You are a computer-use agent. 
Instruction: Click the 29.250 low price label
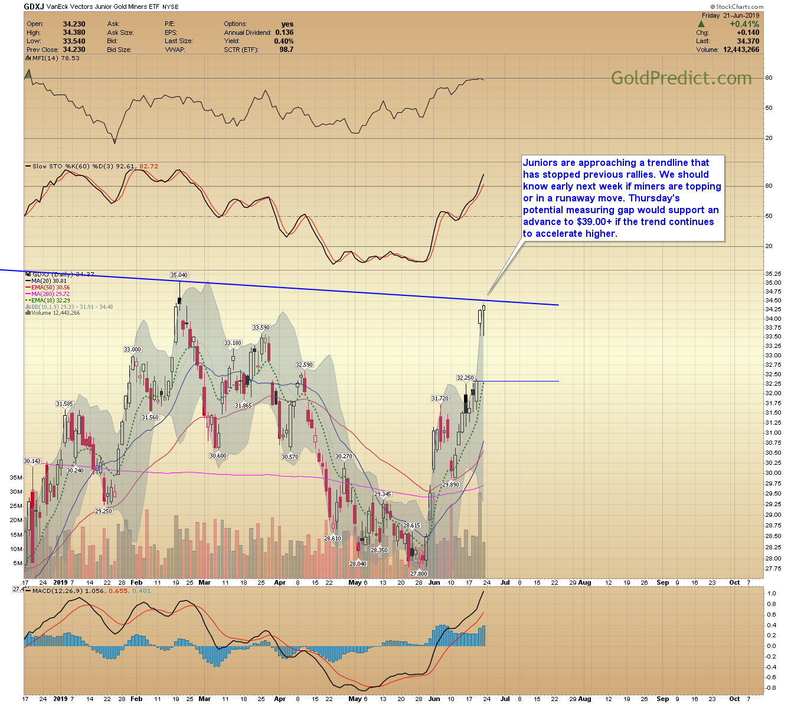(x=103, y=511)
